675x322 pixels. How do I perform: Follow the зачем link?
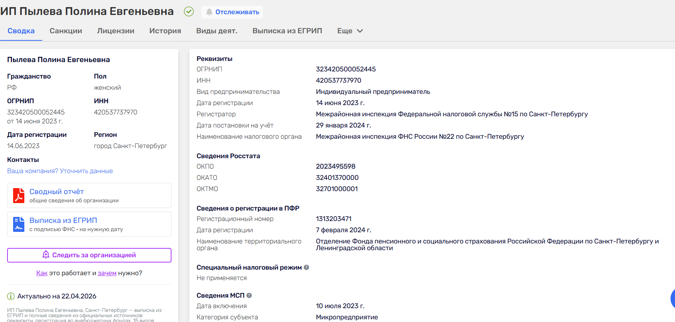pyautogui.click(x=107, y=273)
